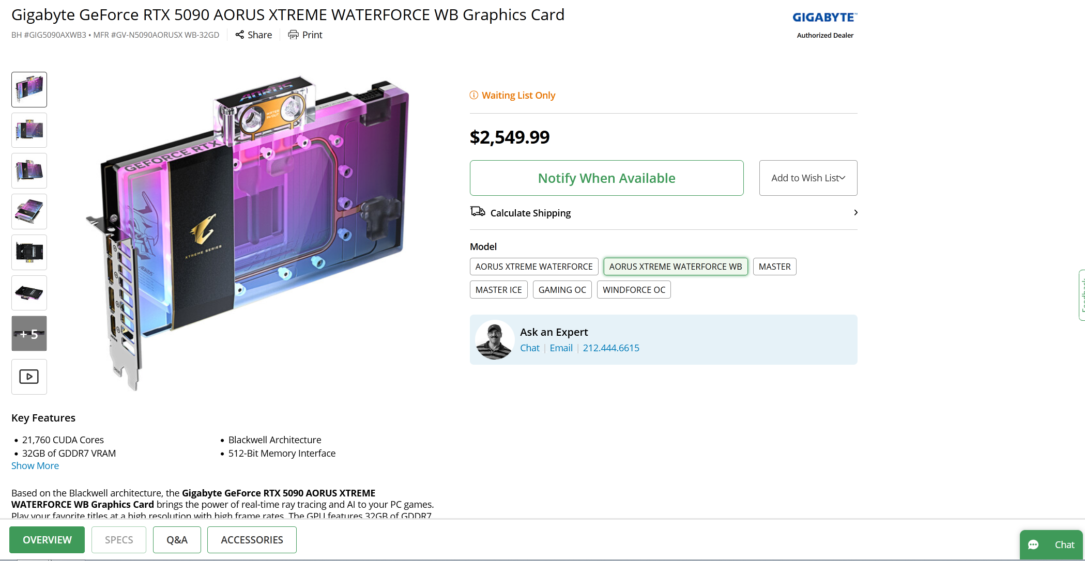Open live Chat bubble button
Screen dimensions: 1085x561
pyautogui.click(x=1051, y=544)
